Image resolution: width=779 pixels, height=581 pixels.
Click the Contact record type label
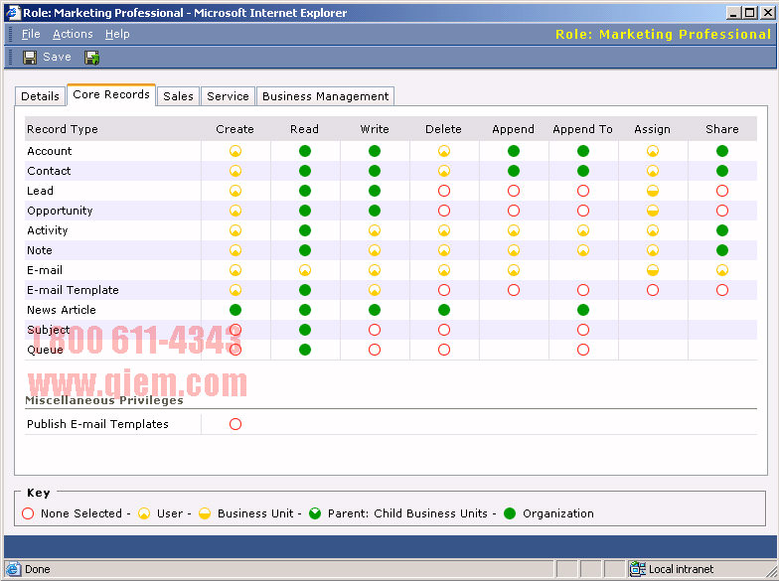click(x=49, y=171)
